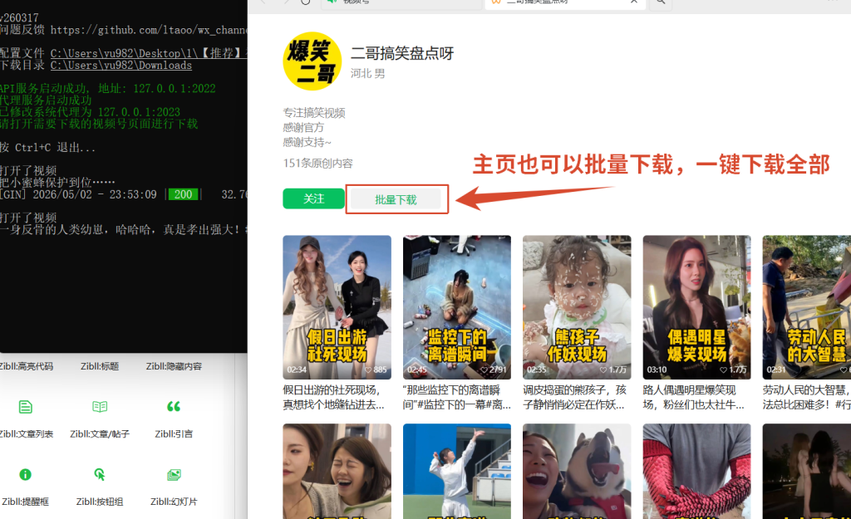
Task: Select the Zibll:隐藏内容 block label
Action: [x=174, y=366]
